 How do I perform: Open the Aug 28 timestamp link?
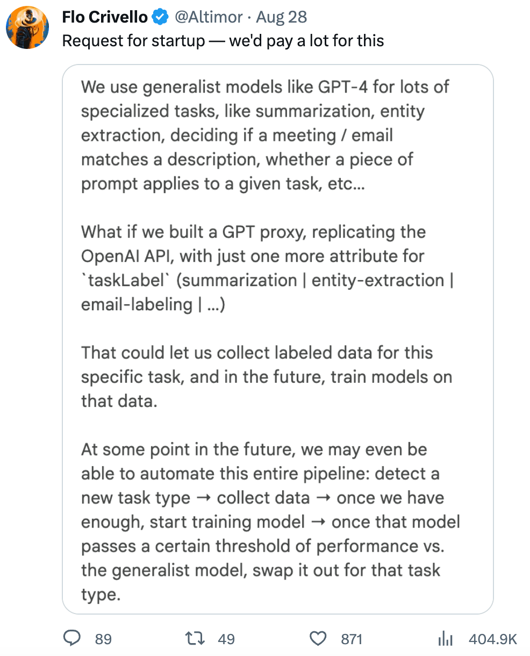click(281, 17)
